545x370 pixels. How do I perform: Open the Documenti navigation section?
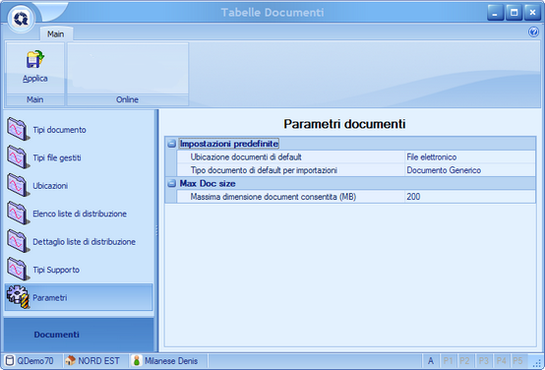pyautogui.click(x=79, y=335)
